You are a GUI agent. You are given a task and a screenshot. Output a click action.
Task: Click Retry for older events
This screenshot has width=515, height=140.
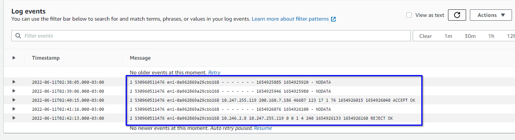(x=214, y=72)
